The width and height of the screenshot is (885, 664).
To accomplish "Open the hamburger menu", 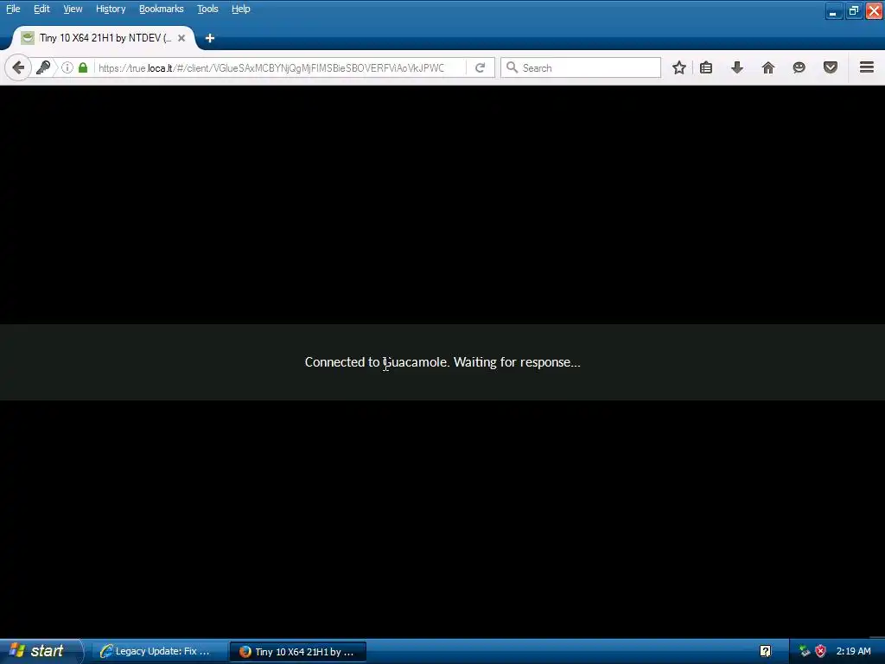I will [867, 67].
